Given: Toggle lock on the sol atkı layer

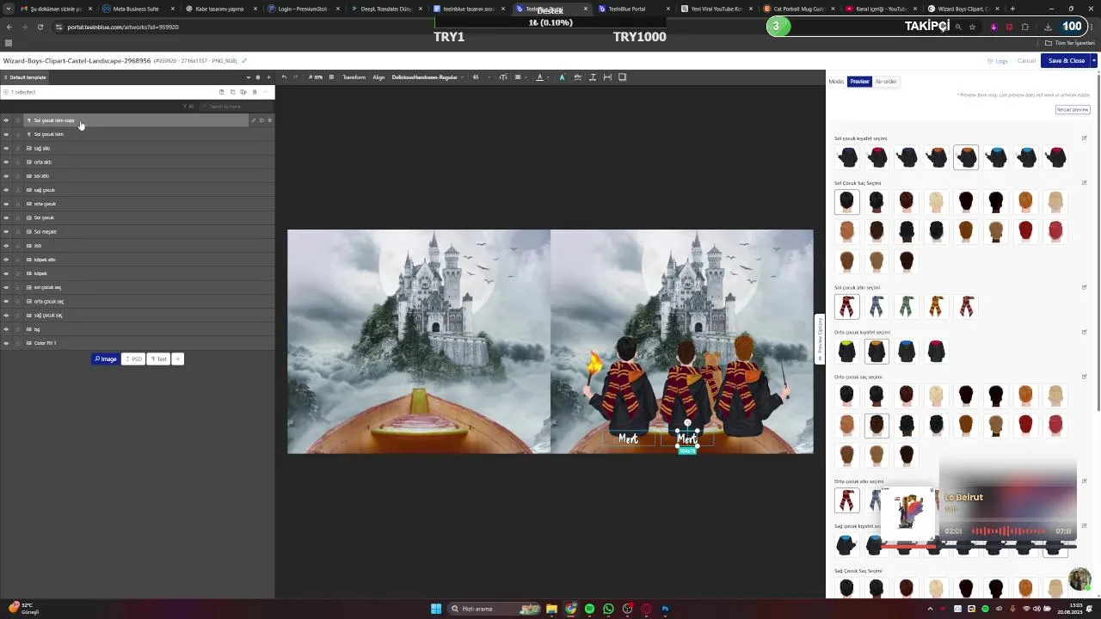Looking at the screenshot, I should tap(17, 176).
